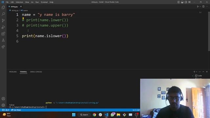The width and height of the screenshot is (210, 118).
Task: Open the View menu
Action: coord(27,2)
